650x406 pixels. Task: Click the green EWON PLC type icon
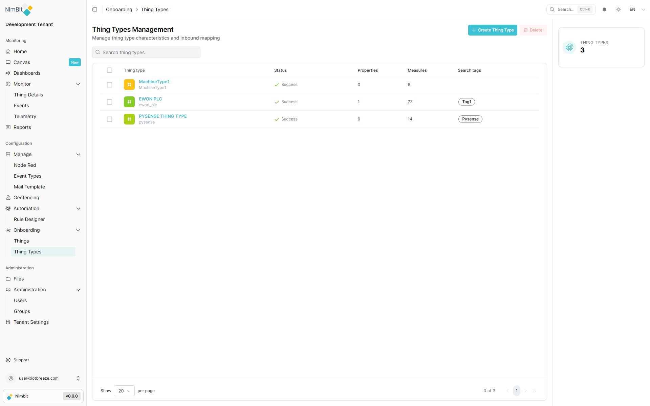coord(129,102)
